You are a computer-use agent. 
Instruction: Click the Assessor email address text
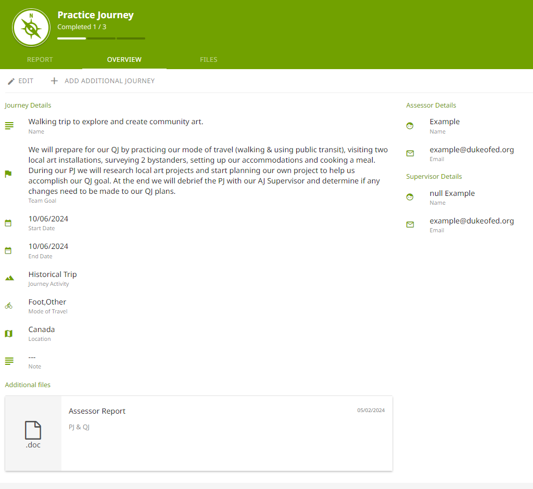472,150
